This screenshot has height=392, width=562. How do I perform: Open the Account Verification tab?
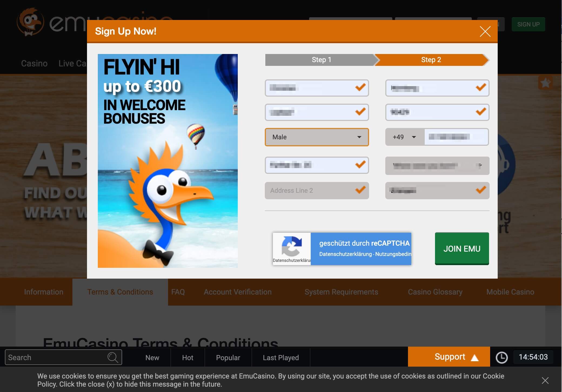coord(237,292)
